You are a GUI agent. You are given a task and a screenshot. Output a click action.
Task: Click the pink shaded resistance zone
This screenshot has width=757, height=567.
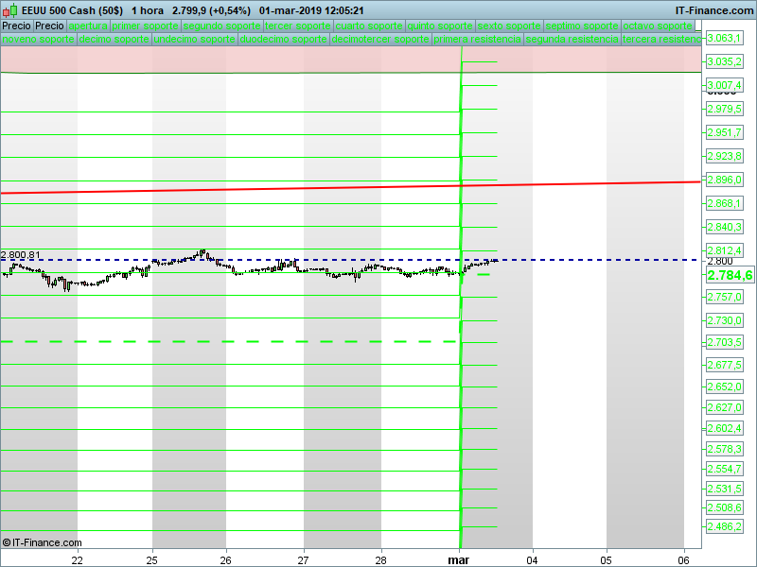[237, 60]
